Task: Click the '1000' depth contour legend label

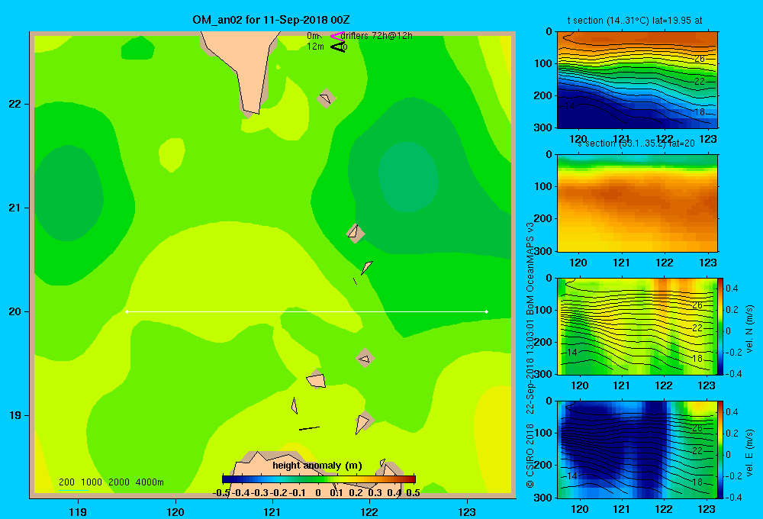Action: tap(92, 482)
